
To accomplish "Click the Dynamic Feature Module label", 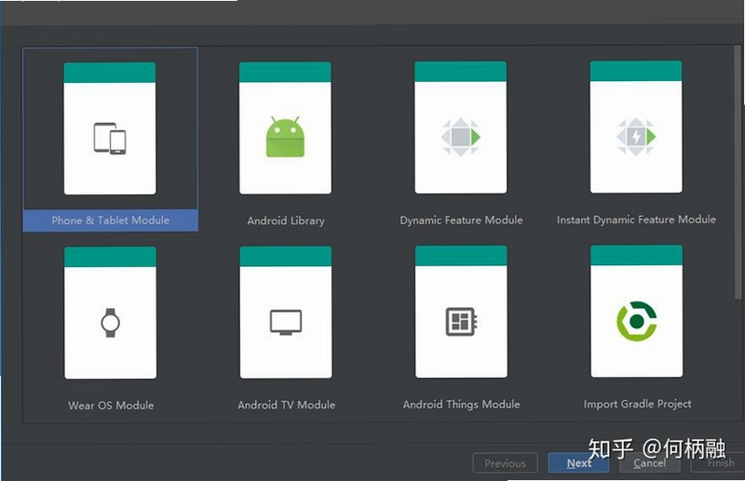I will (x=461, y=220).
